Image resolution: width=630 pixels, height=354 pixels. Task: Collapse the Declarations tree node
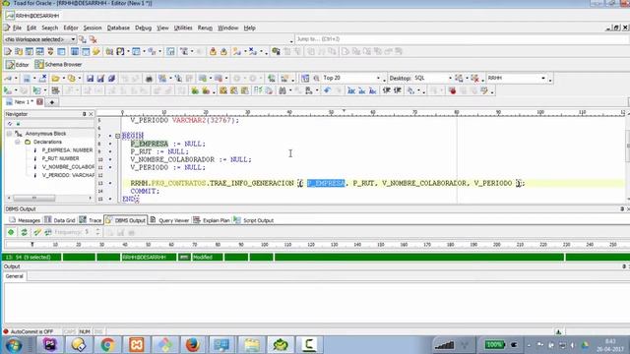click(18, 142)
